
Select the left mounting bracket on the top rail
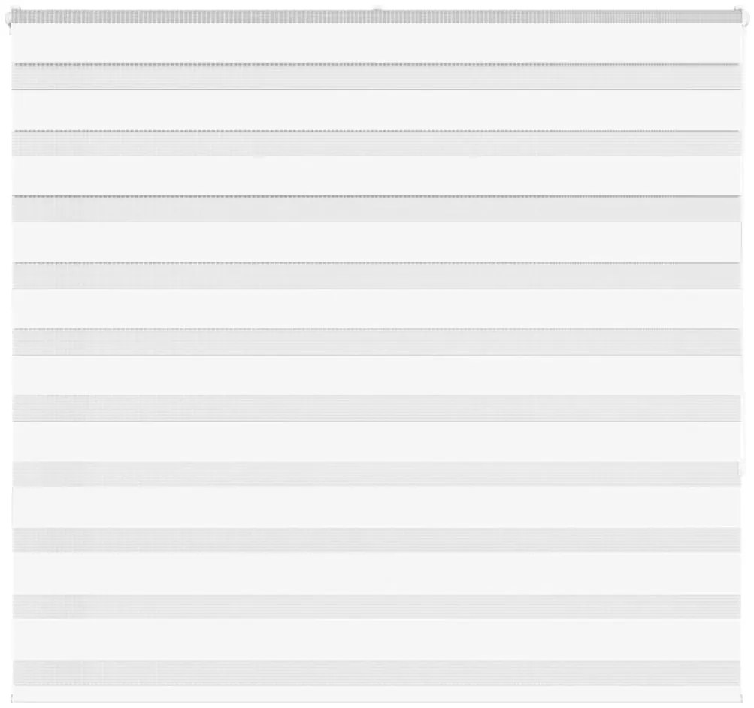8,18
